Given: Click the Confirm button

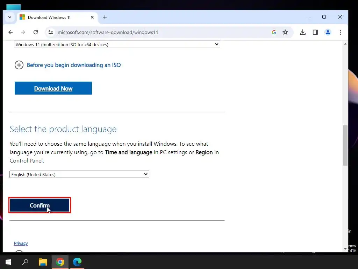Looking at the screenshot, I should 40,205.
